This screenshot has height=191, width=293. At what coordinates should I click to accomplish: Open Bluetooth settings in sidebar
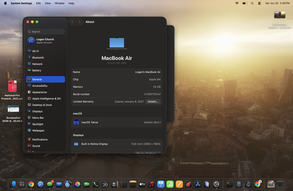pos(46,57)
